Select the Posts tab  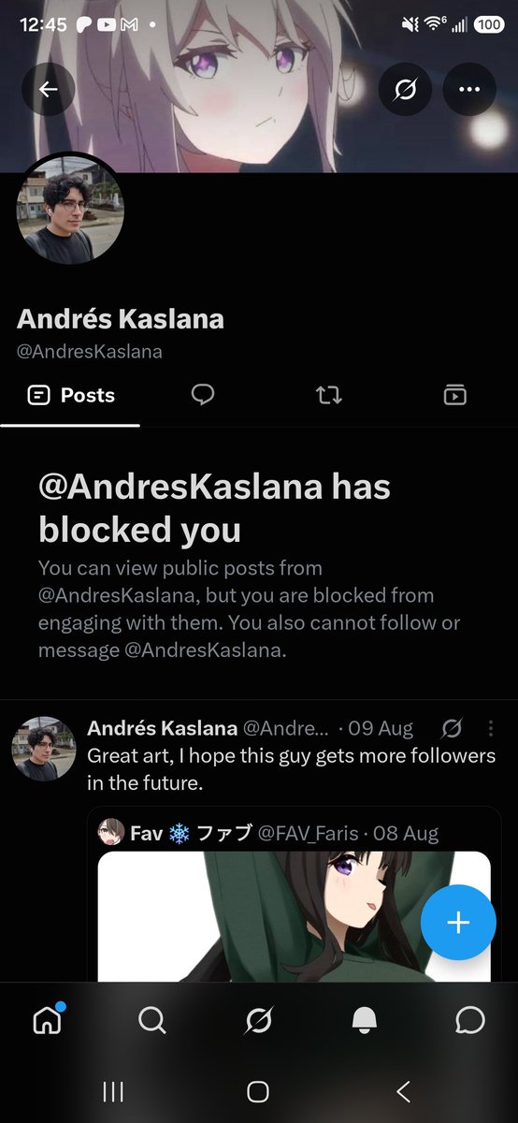tap(71, 395)
